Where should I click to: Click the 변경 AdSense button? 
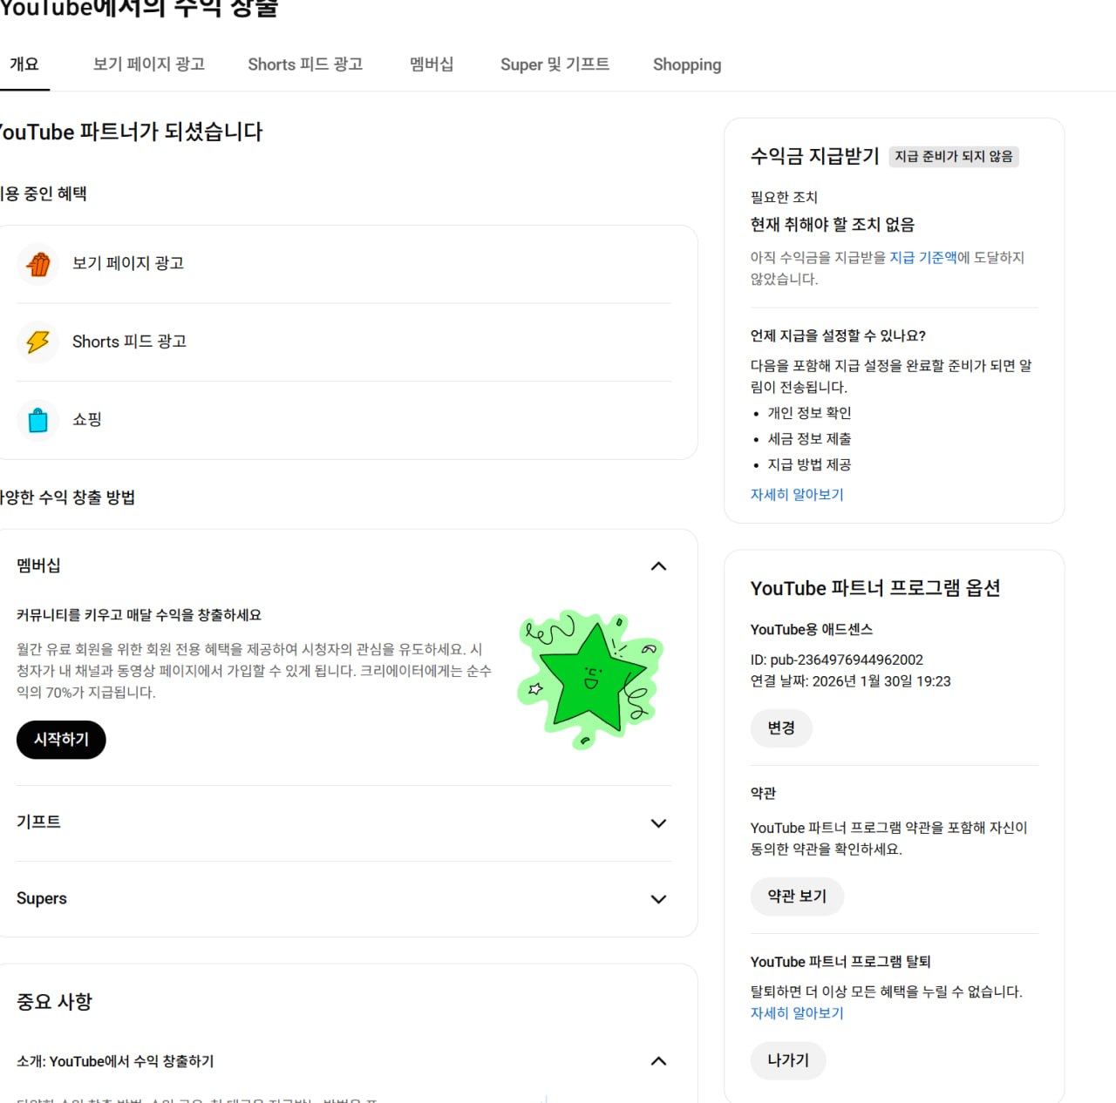click(x=781, y=728)
